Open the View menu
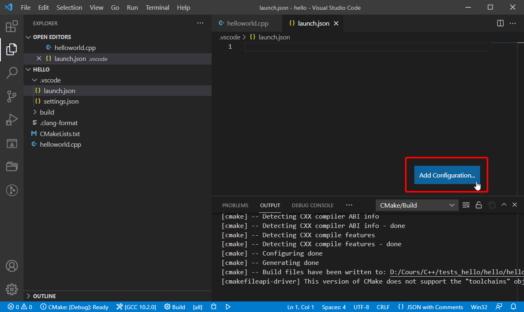524x312 pixels. pyautogui.click(x=96, y=7)
